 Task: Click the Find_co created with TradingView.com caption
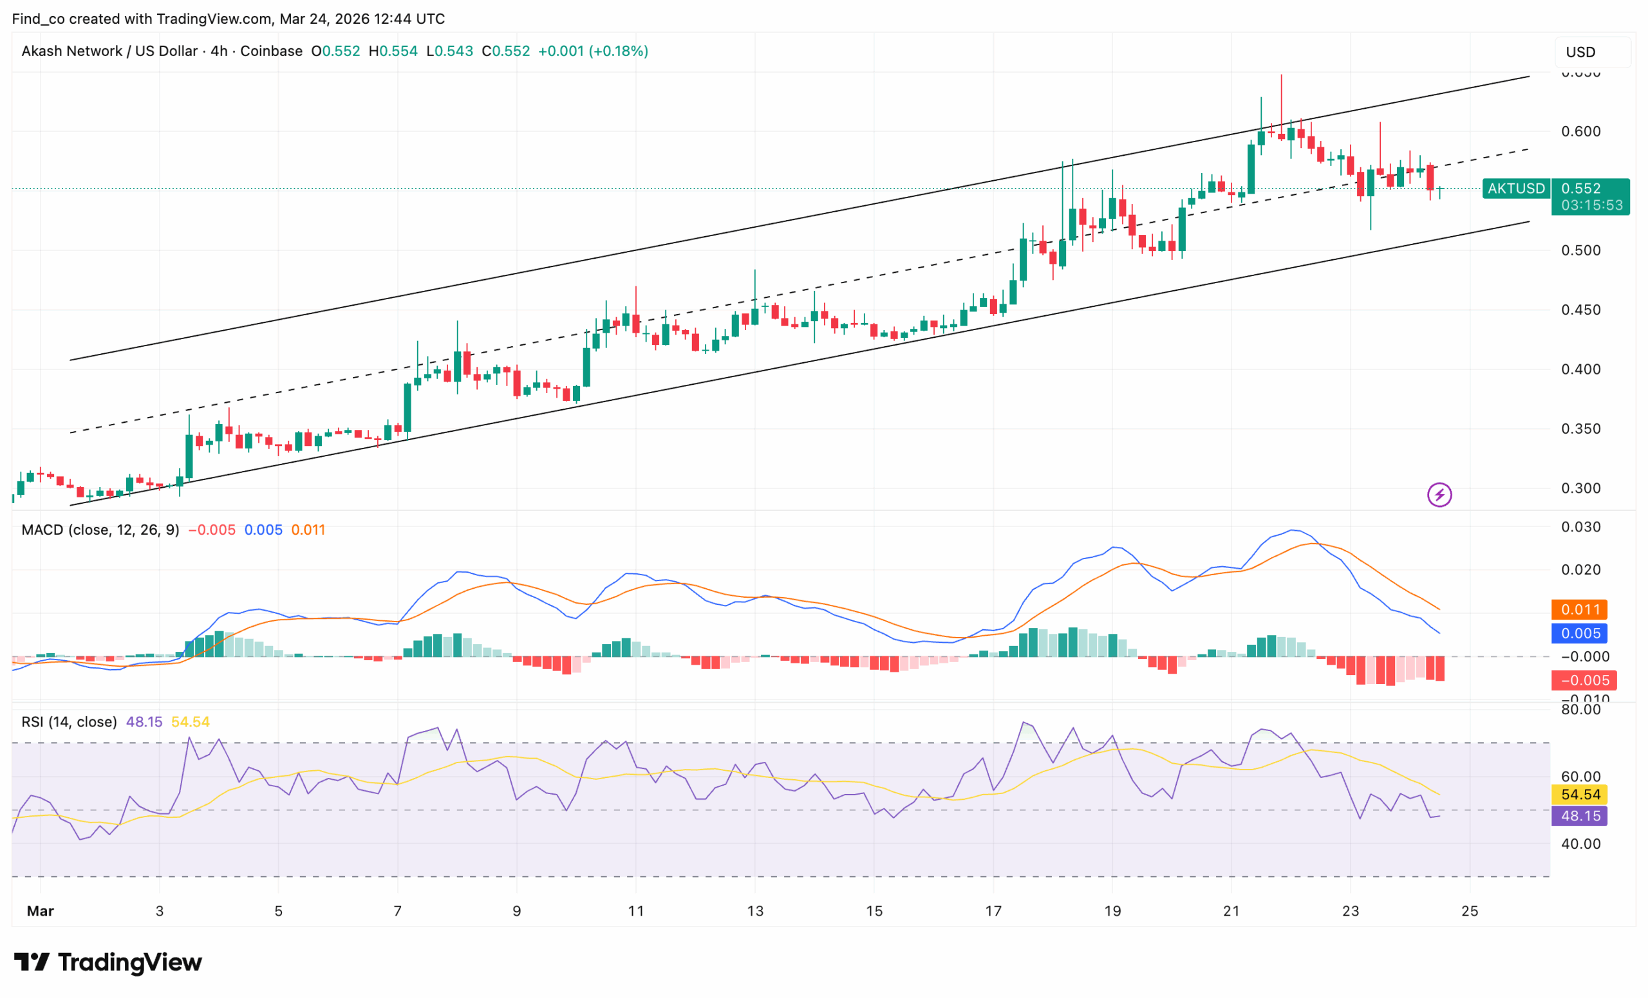(x=228, y=19)
